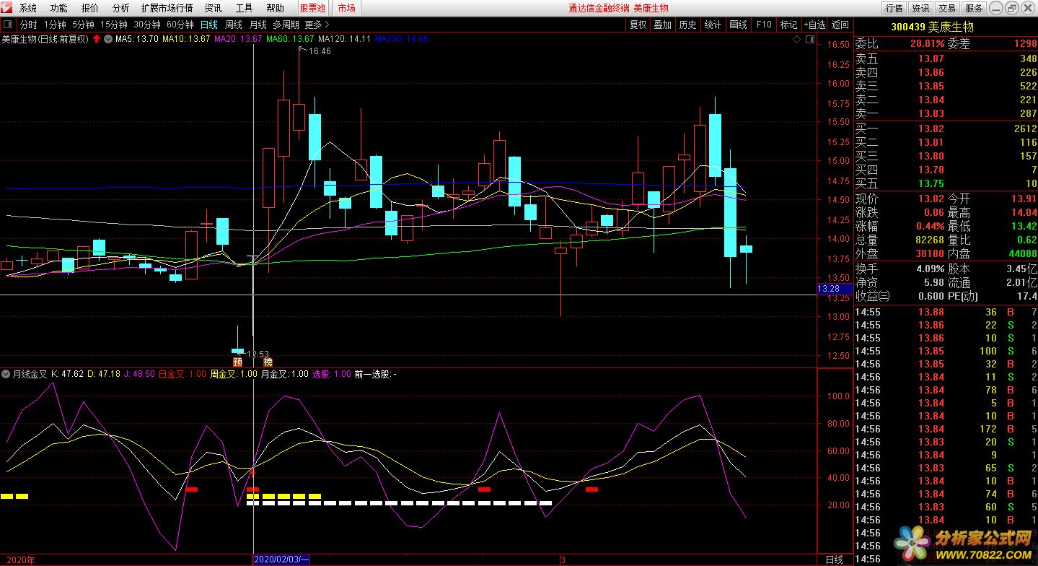This screenshot has width=1038, height=566.
Task: Click +自选 to add to watchlist
Action: tap(814, 25)
